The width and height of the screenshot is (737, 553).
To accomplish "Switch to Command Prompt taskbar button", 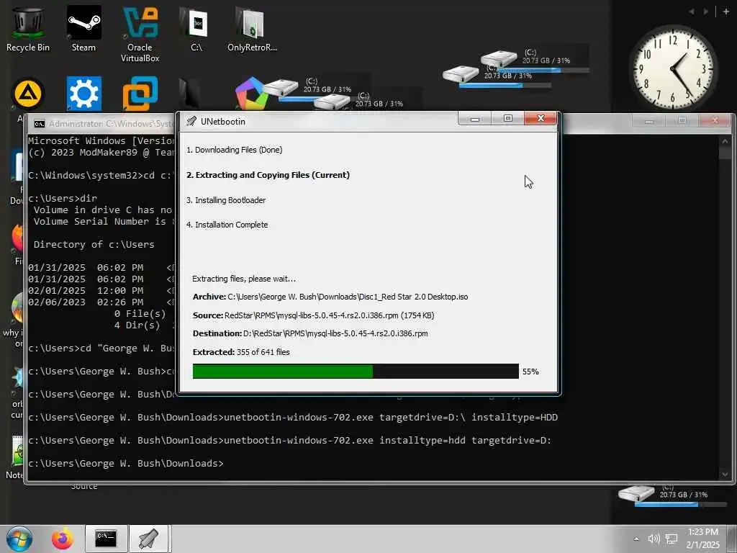I will [106, 539].
